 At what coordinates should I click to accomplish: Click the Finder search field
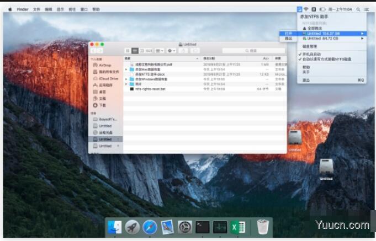[253, 51]
